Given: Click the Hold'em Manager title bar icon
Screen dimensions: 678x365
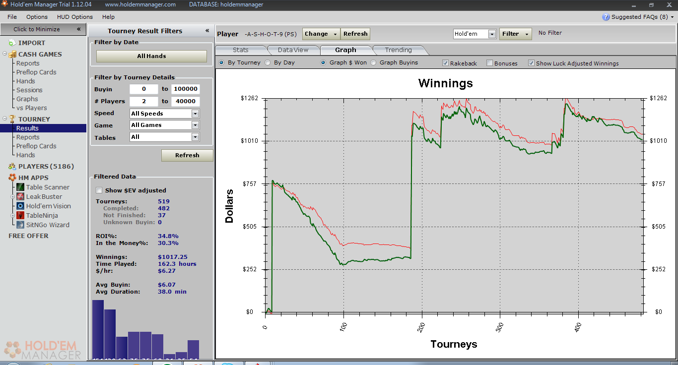Looking at the screenshot, I should 4,4.
